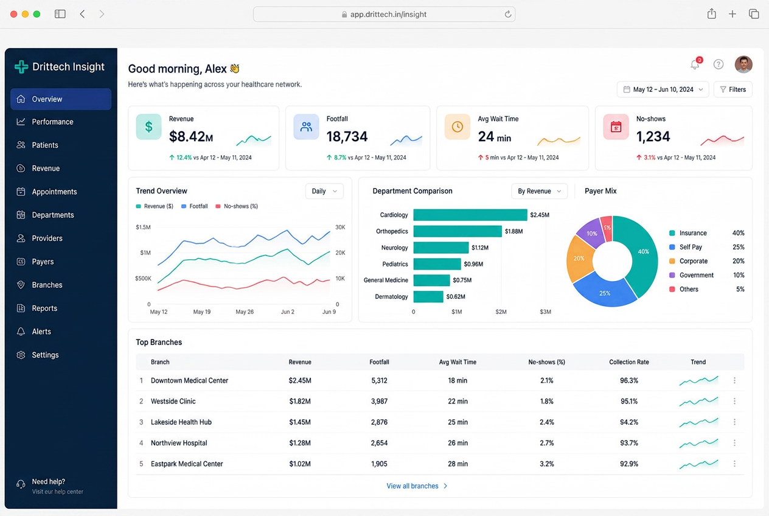Open row menu for Northview Hospital
This screenshot has height=516, width=769.
[x=734, y=443]
